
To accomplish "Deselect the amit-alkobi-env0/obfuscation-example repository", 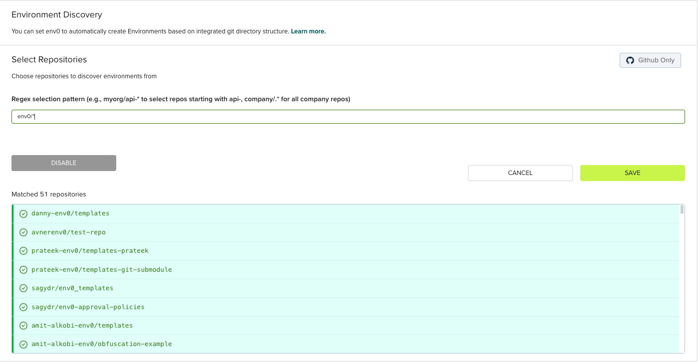I will 23,344.
